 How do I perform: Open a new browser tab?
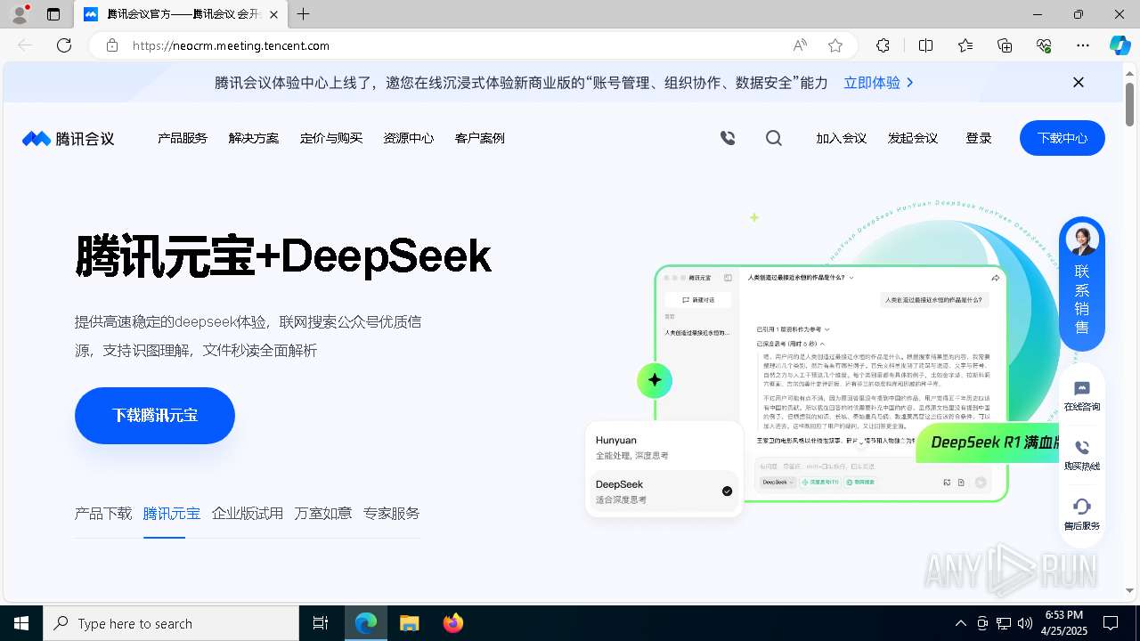click(304, 14)
